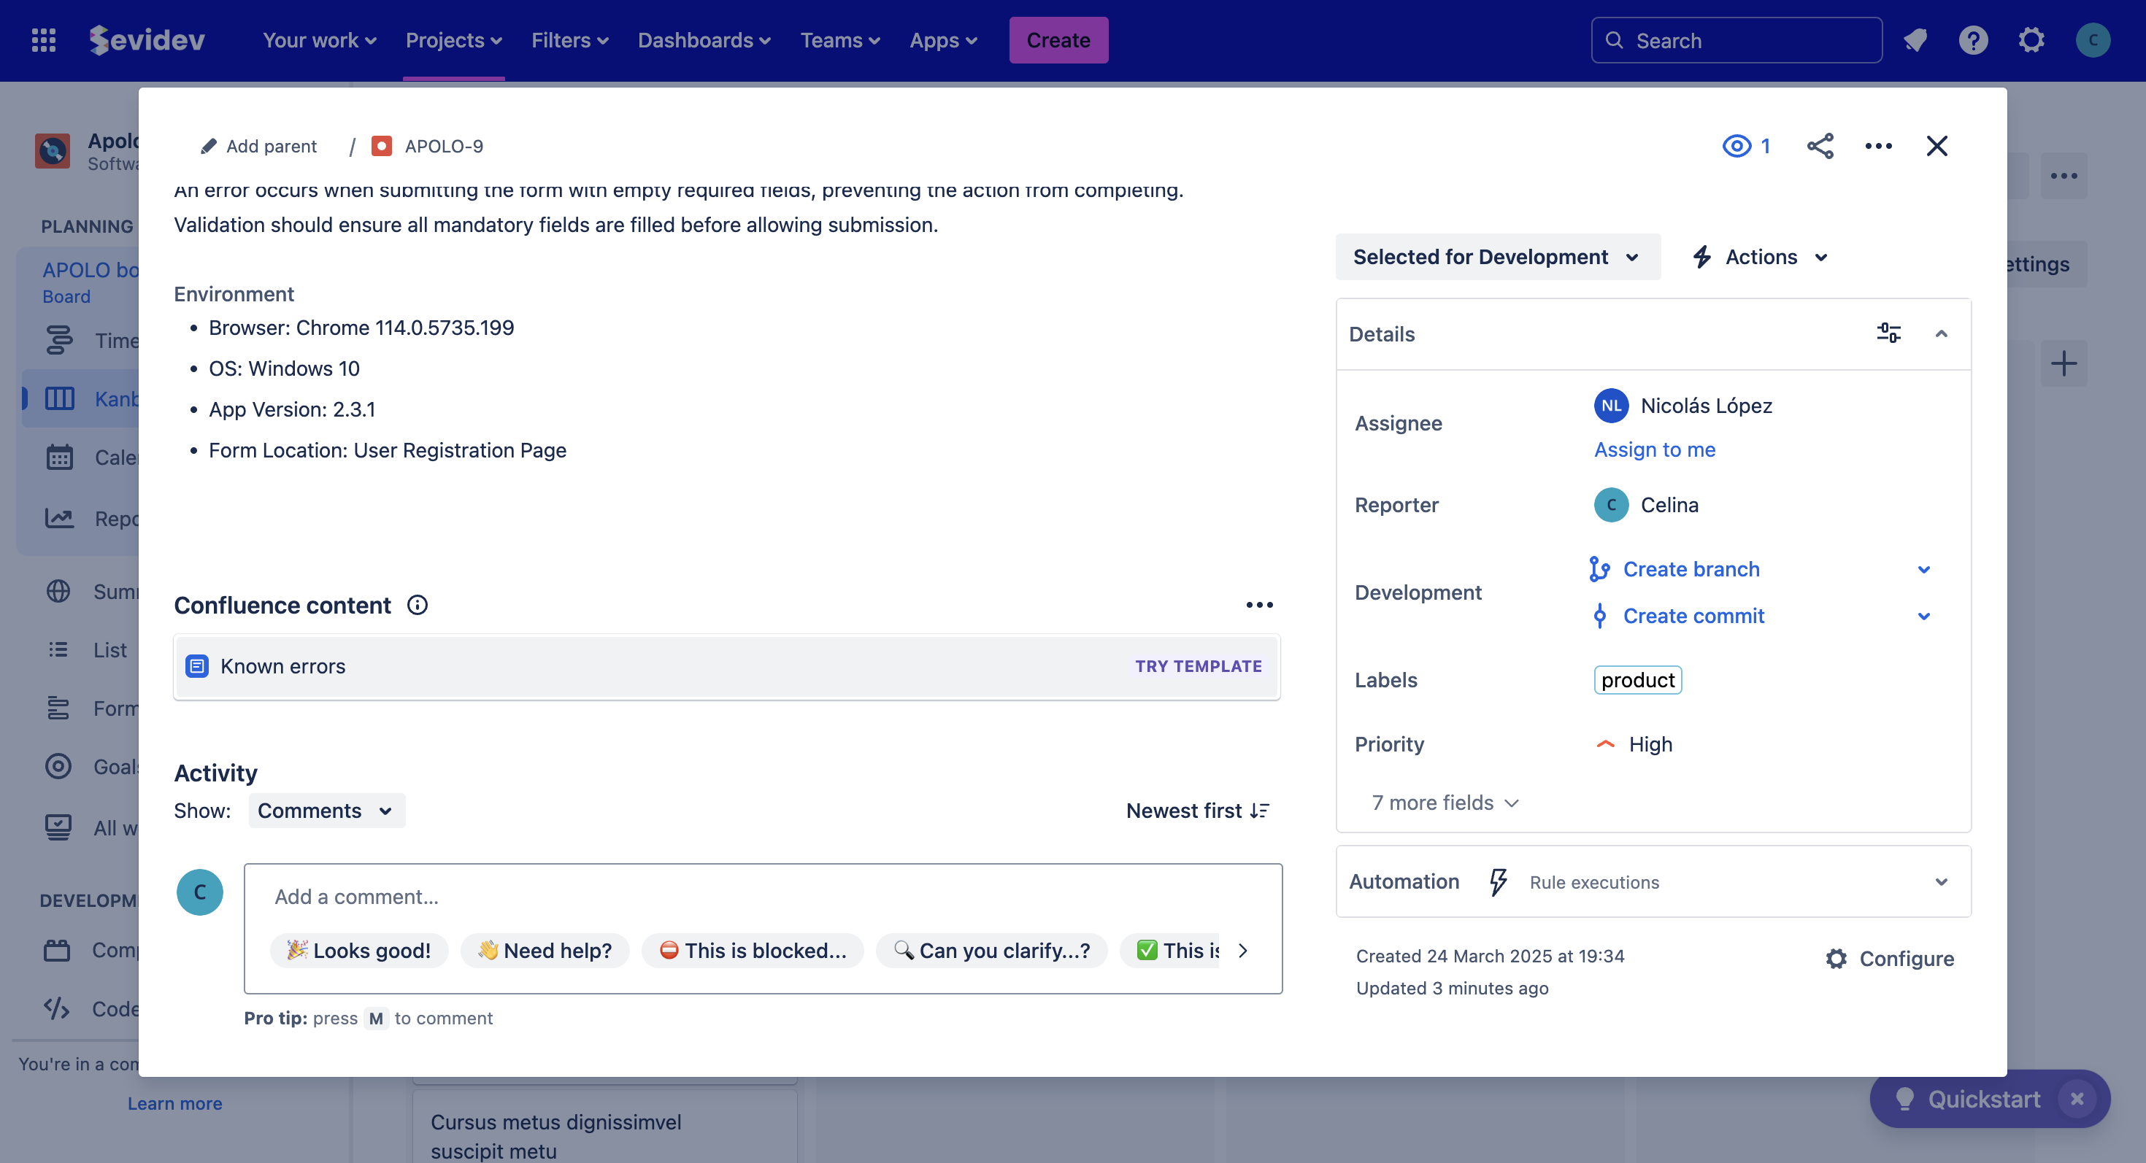Click the share icon in issue header
The height and width of the screenshot is (1163, 2146).
pyautogui.click(x=1820, y=146)
